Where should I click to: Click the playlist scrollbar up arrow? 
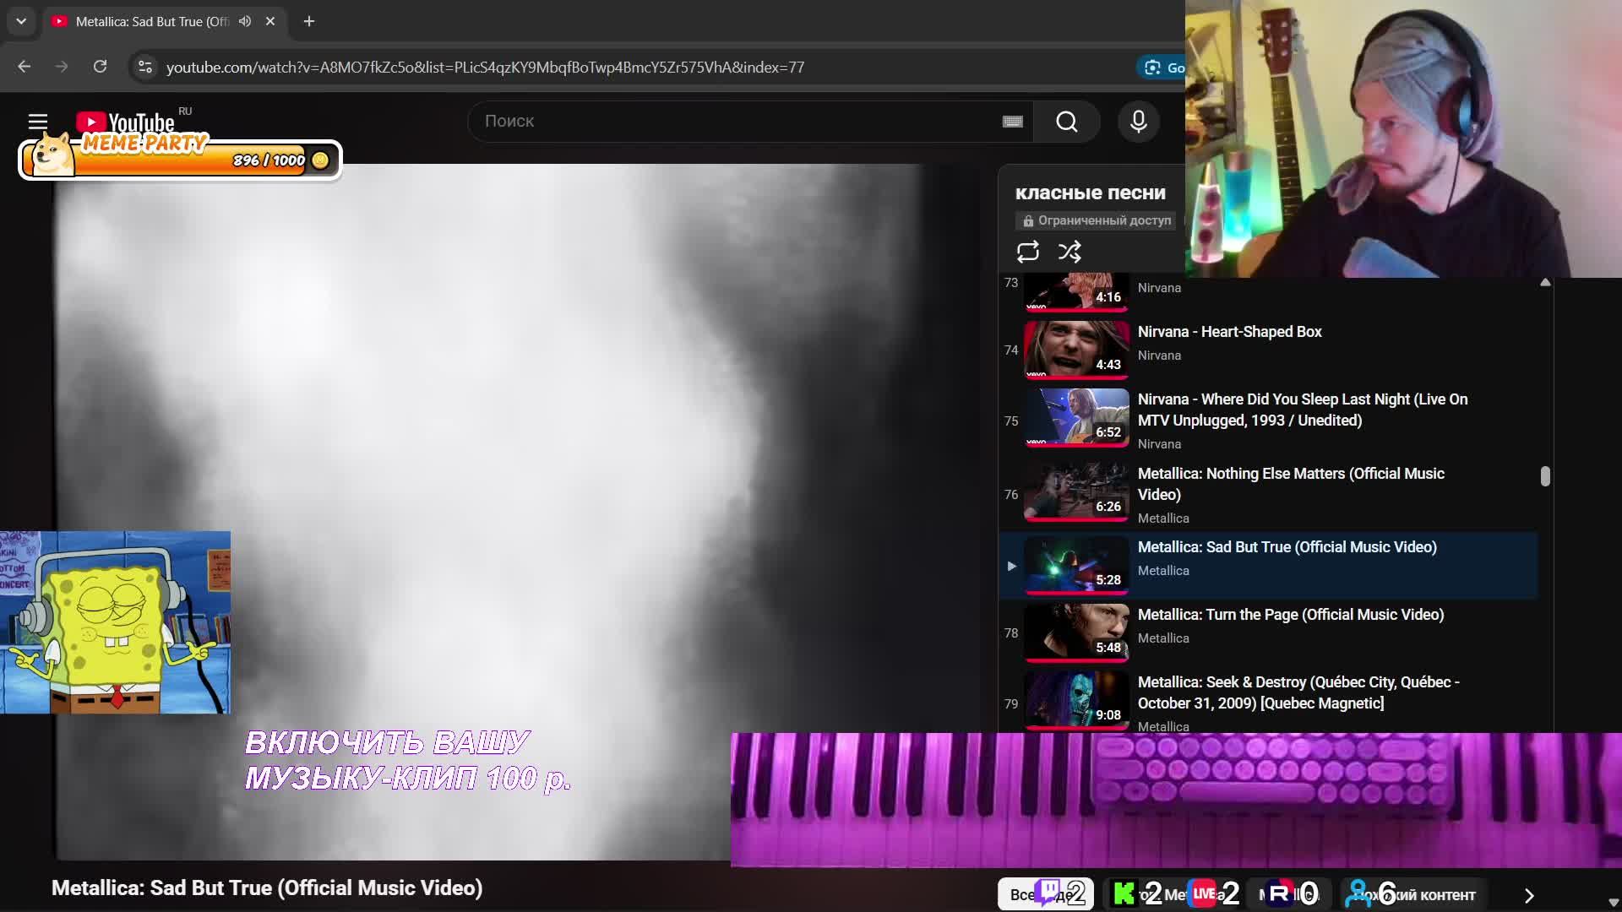(x=1545, y=282)
